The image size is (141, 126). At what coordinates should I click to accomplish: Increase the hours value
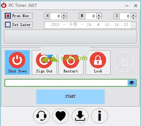(64, 15)
